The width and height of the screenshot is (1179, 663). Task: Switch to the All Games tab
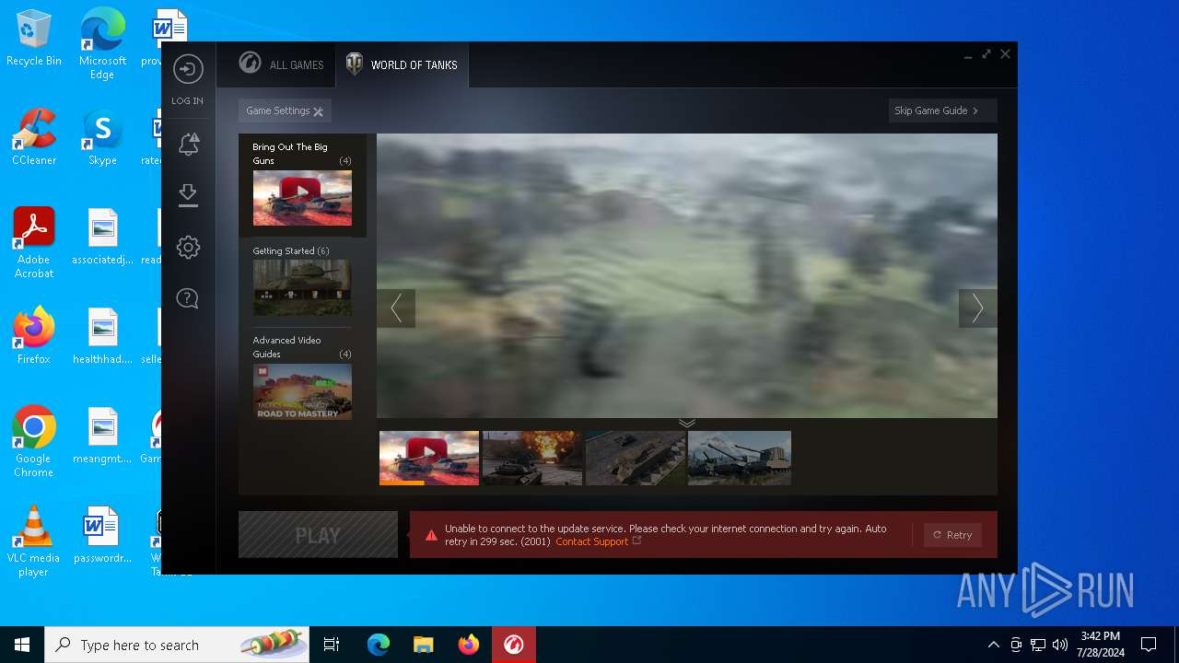(x=281, y=64)
